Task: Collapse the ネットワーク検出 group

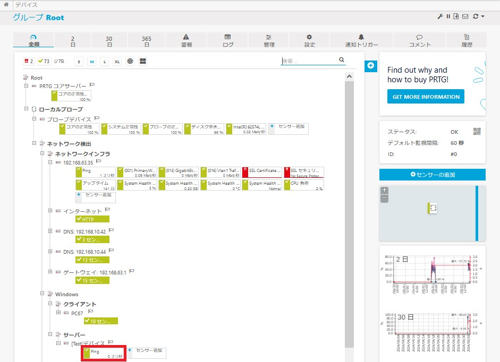Action: coord(34,143)
